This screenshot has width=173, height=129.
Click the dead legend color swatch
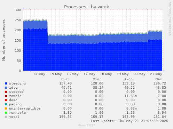coord(6,100)
